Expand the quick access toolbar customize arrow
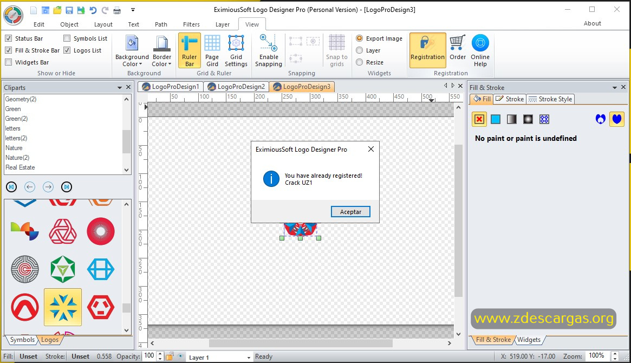This screenshot has width=631, height=363. [x=133, y=10]
